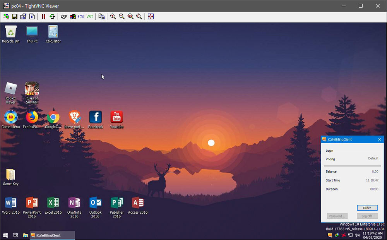This screenshot has width=387, height=240.
Task: Select the iCafeBillingClient taskbar entry
Action: [x=52, y=235]
